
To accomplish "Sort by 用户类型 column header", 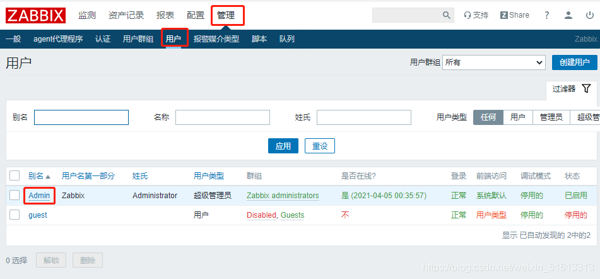I will pyautogui.click(x=209, y=176).
